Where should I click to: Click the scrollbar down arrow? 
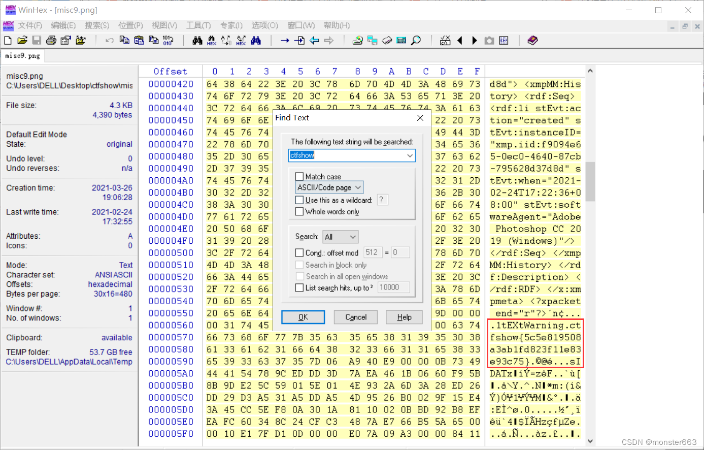[590, 441]
